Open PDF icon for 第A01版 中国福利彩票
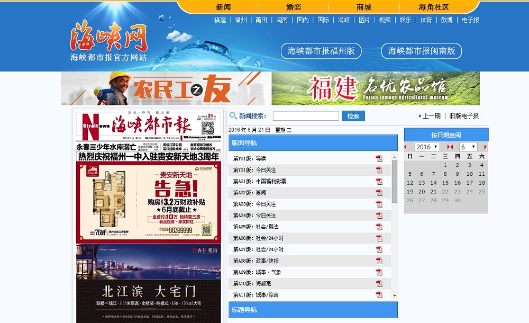Screen dimensions: 529x323 click(379, 182)
